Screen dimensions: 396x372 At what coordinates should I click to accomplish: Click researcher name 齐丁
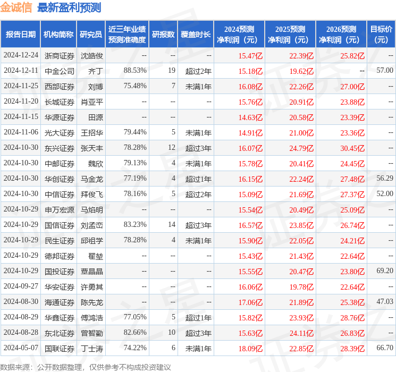click(96, 71)
